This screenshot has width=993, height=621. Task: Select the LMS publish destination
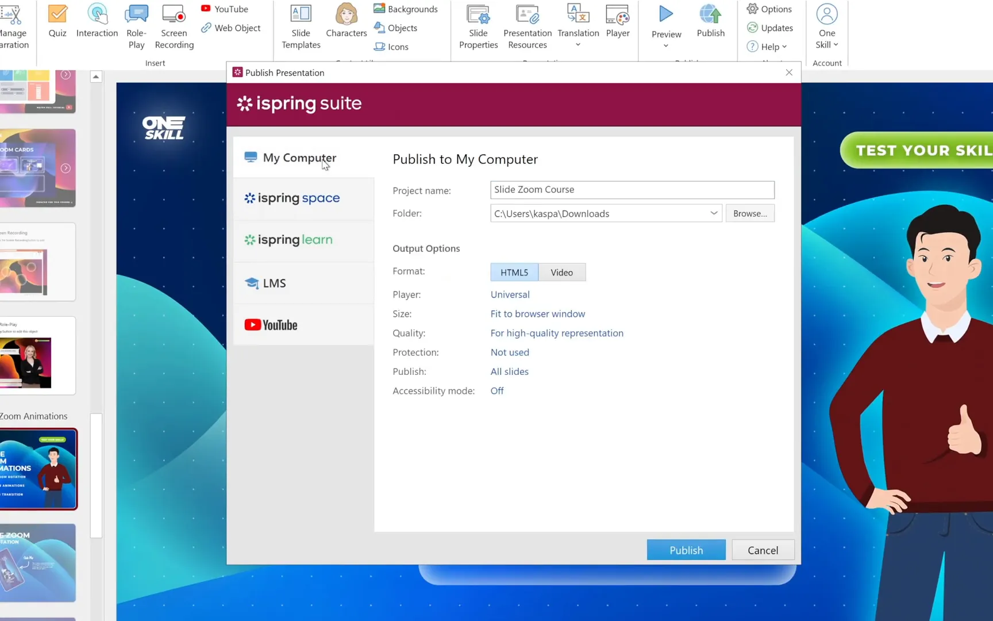(303, 283)
